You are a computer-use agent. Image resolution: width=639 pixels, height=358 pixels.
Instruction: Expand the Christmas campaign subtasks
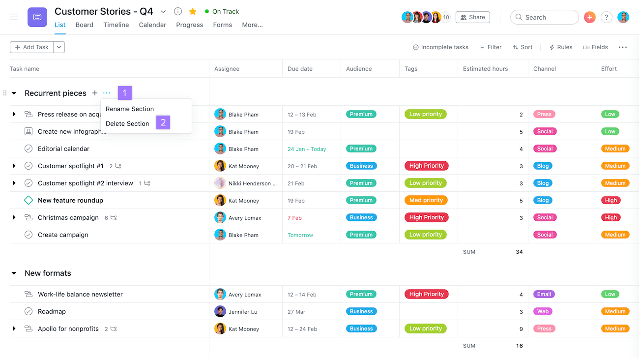[x=14, y=217]
